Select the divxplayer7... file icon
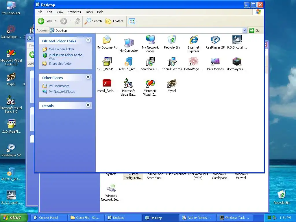 (x=237, y=64)
